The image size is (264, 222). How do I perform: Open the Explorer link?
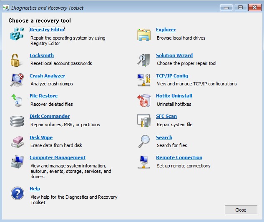[x=166, y=30]
